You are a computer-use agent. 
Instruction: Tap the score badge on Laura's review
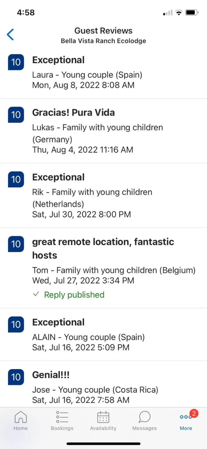coord(16,62)
